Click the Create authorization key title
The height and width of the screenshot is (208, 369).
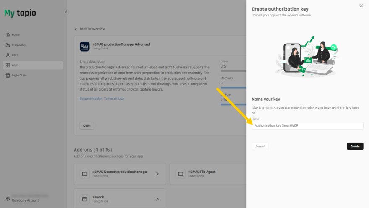(280, 9)
